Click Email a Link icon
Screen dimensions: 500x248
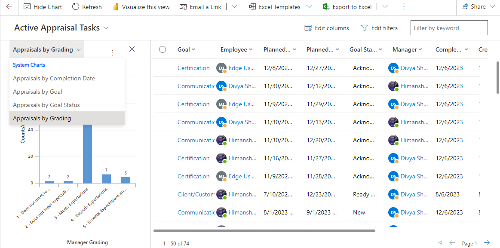(x=184, y=7)
